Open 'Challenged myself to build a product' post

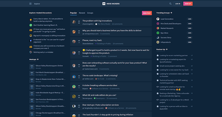tap(116, 52)
